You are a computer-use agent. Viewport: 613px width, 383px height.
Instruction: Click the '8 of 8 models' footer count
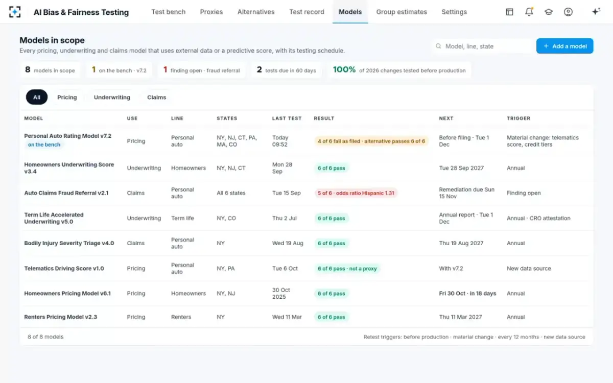pyautogui.click(x=45, y=337)
